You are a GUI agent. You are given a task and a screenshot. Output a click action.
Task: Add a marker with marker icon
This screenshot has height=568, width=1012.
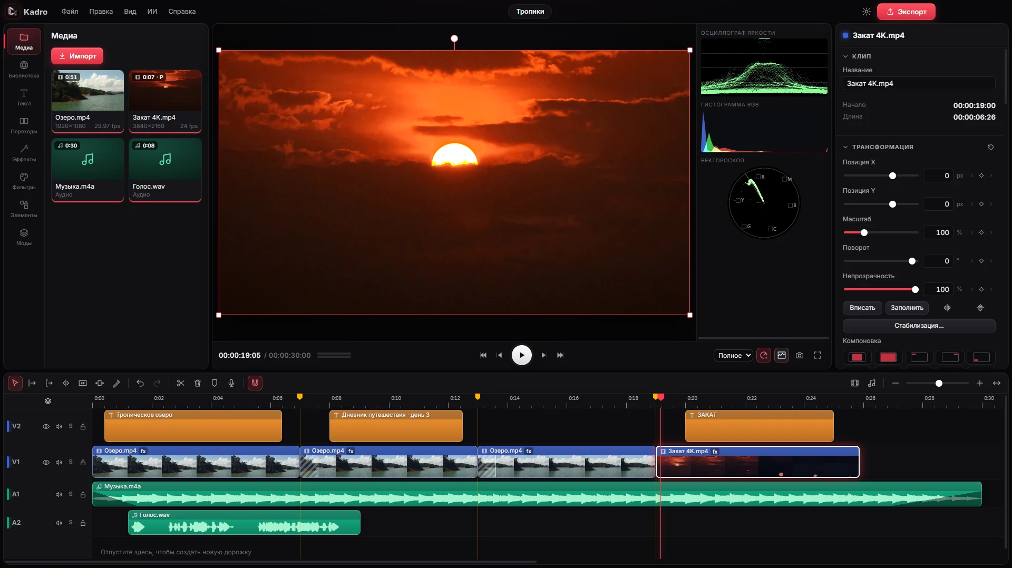(215, 383)
